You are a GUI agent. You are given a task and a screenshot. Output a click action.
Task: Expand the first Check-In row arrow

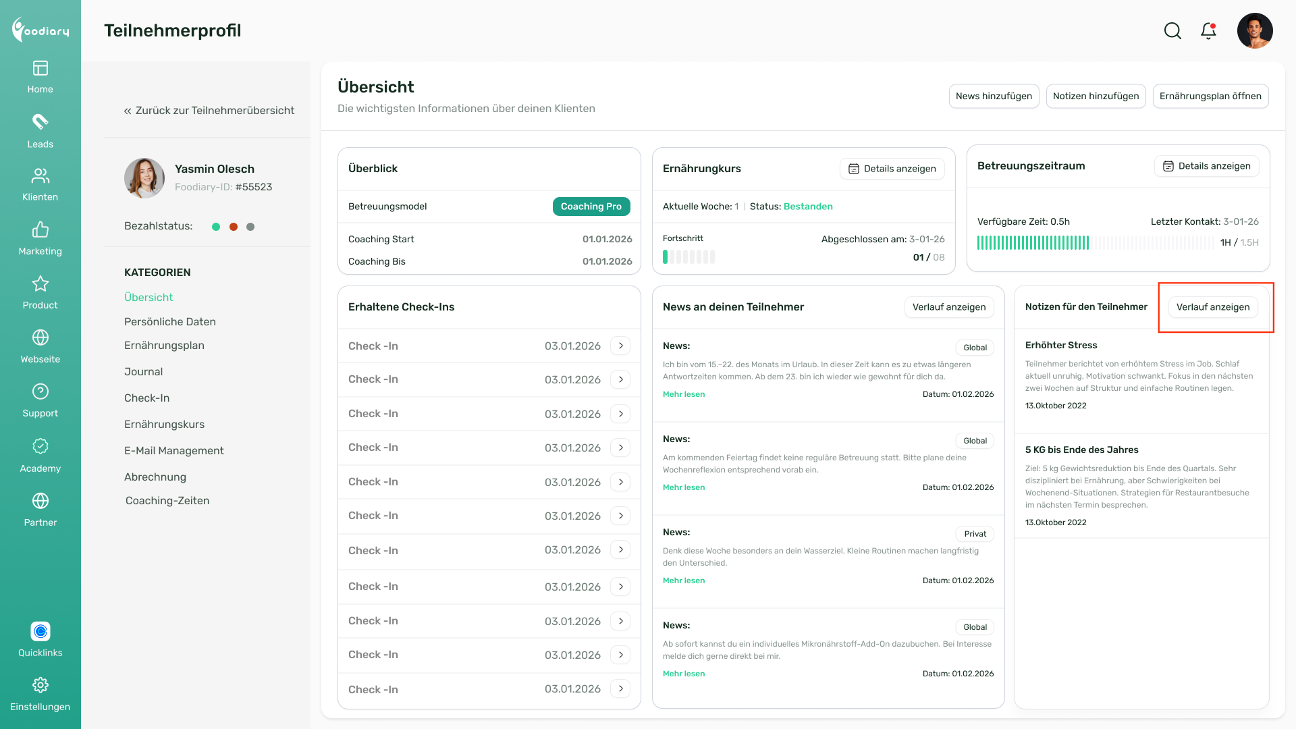click(620, 346)
